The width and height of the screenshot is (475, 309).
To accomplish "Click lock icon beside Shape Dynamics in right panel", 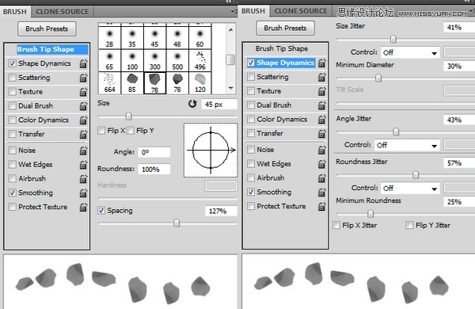I will tap(321, 63).
